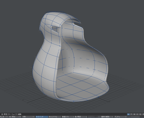
Task: Click the partially visible button after S
Action: point(143,114)
